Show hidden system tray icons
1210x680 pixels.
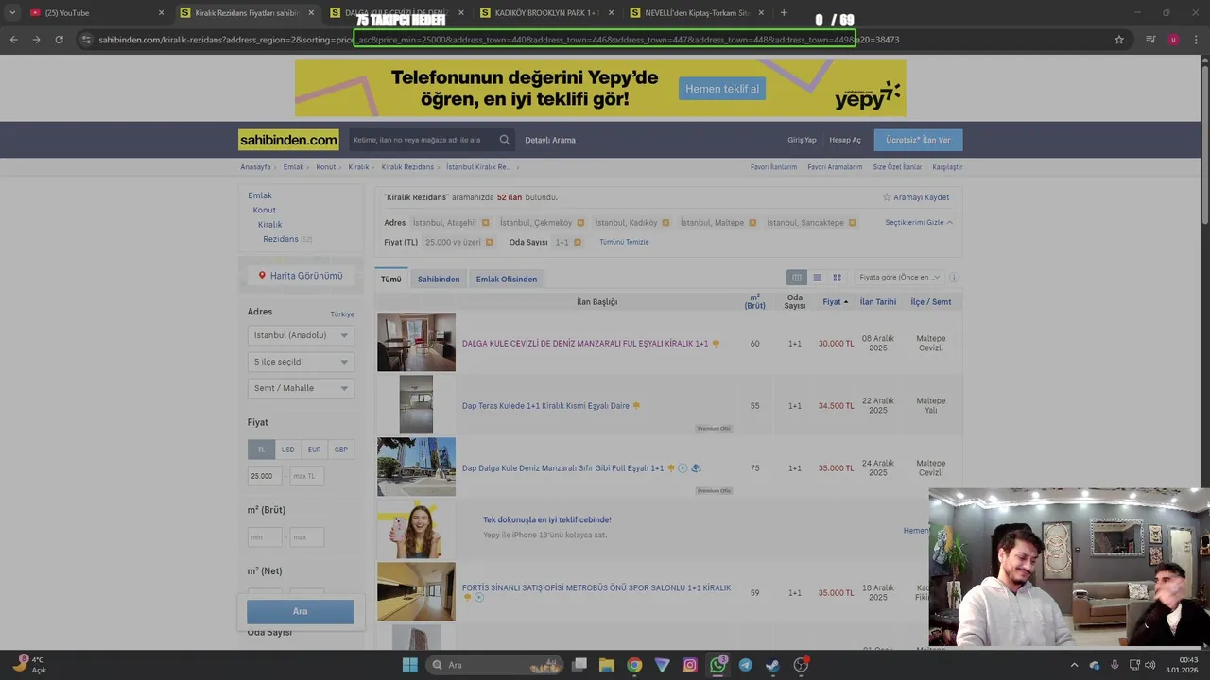pyautogui.click(x=1074, y=665)
